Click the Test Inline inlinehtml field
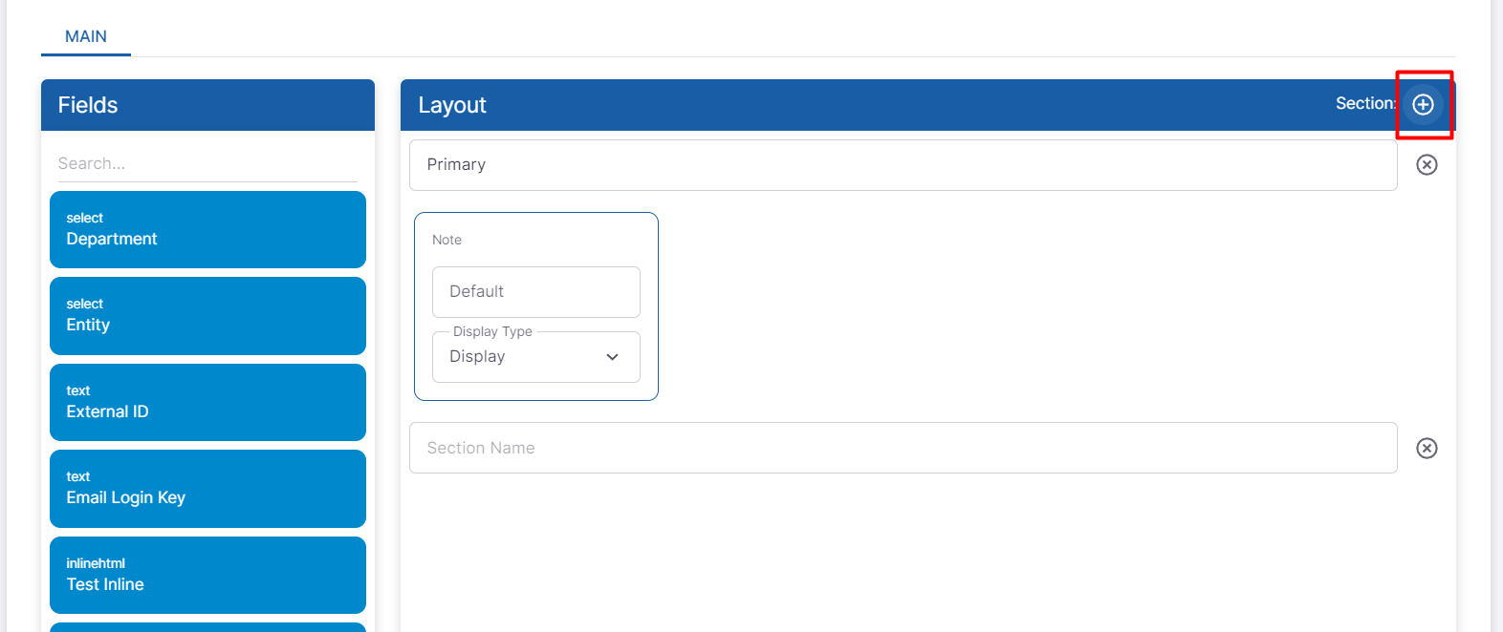Viewport: 1503px width, 632px height. [207, 575]
